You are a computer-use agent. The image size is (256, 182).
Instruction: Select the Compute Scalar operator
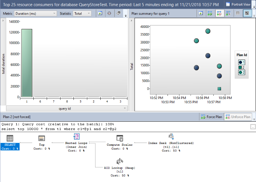pos(120,138)
